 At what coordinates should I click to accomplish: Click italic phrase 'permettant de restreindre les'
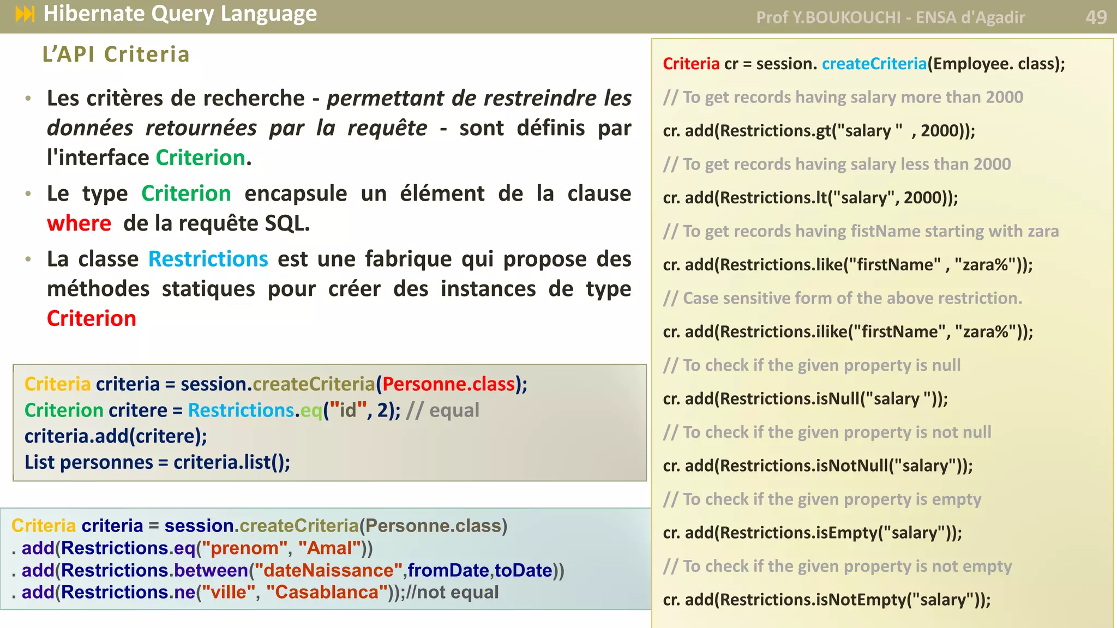(x=479, y=98)
